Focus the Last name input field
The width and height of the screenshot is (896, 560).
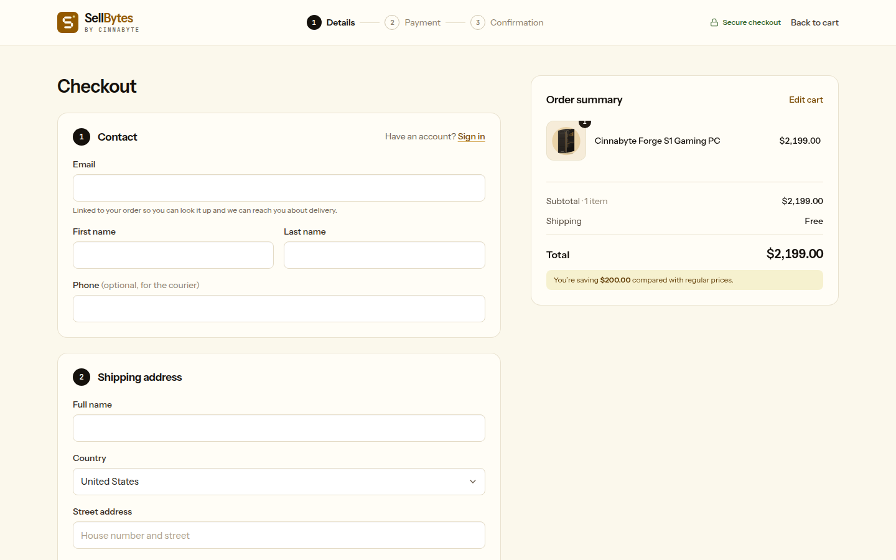click(x=385, y=255)
